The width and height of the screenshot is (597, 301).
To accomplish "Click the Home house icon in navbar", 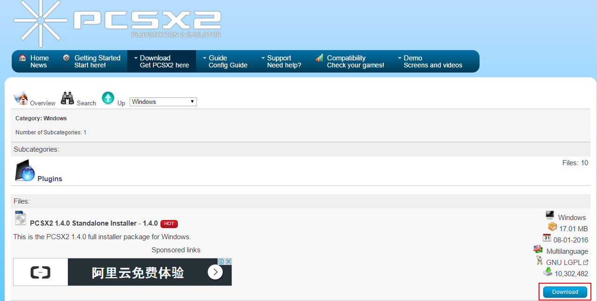I will pos(22,58).
